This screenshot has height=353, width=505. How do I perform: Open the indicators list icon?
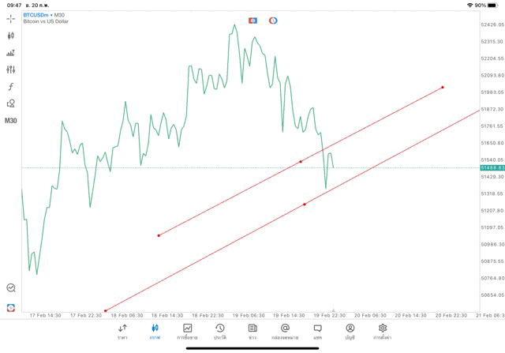point(11,53)
